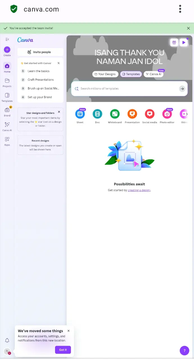Click the play button in banner corner
Image resolution: width=194 pixels, height=360 pixels.
[x=184, y=42]
